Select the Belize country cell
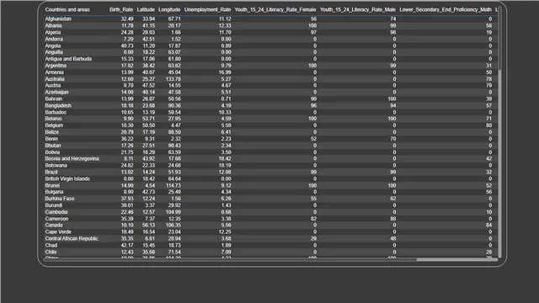This screenshot has width=539, height=303. tap(51, 132)
